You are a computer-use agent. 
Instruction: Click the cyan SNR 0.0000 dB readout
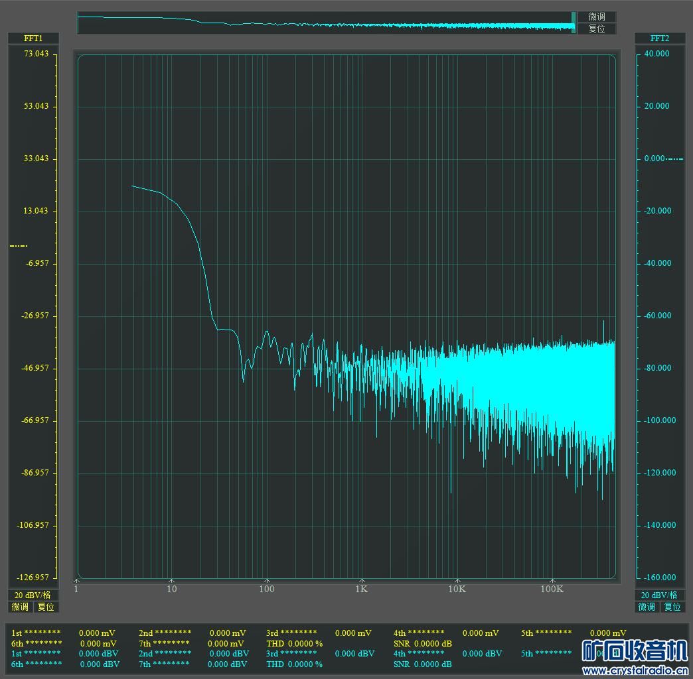click(422, 664)
